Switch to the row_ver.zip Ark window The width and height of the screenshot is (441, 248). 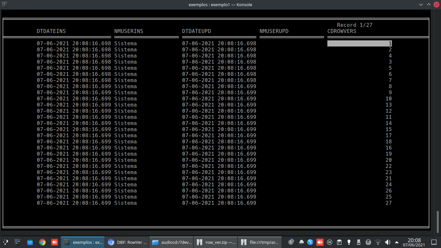click(216, 242)
